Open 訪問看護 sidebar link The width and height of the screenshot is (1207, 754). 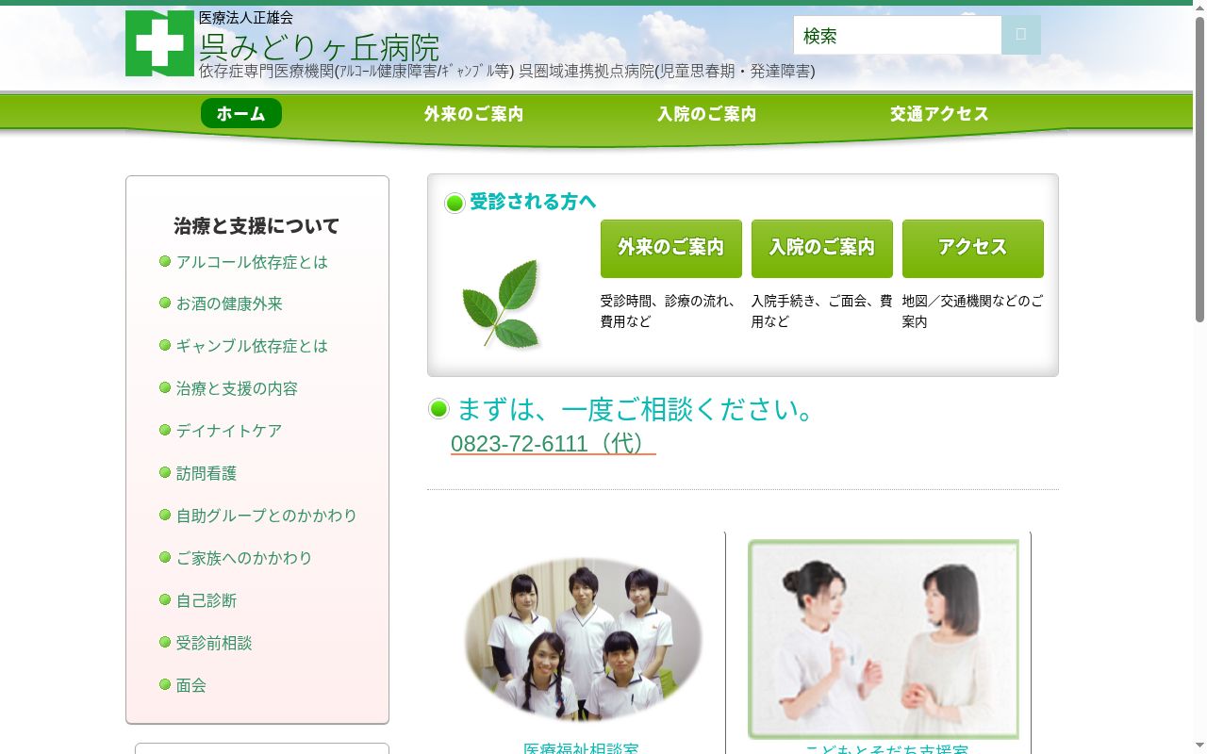coord(207,473)
